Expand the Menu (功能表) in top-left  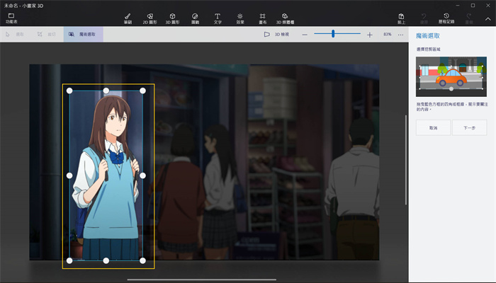pyautogui.click(x=11, y=18)
